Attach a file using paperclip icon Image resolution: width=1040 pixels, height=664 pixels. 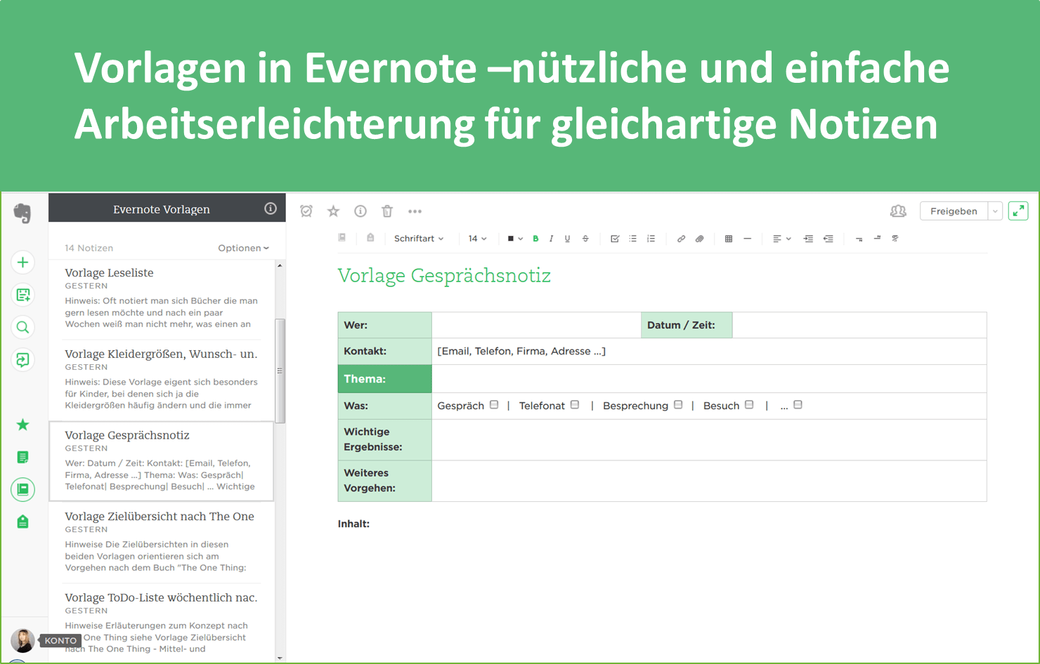click(x=699, y=239)
